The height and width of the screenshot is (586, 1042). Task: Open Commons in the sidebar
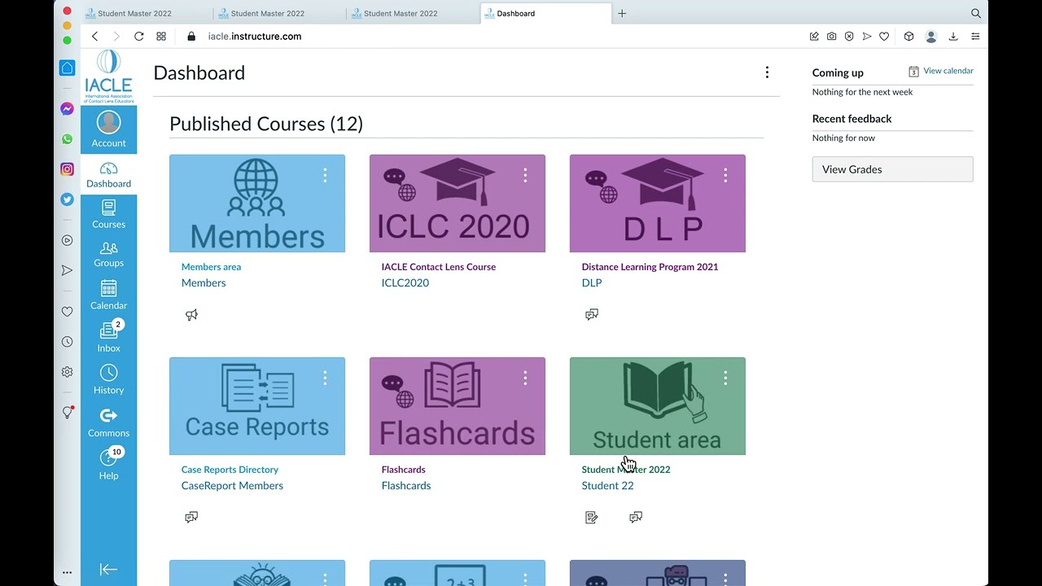point(108,423)
